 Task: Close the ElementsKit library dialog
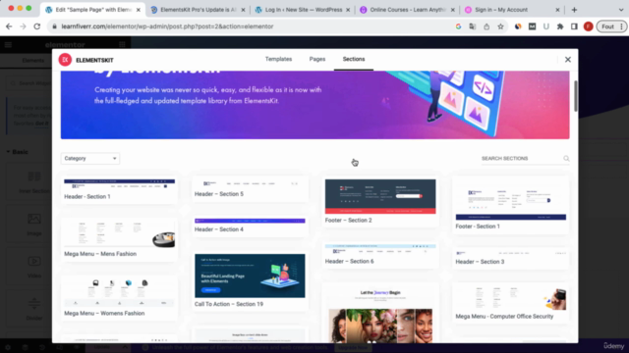(x=568, y=60)
